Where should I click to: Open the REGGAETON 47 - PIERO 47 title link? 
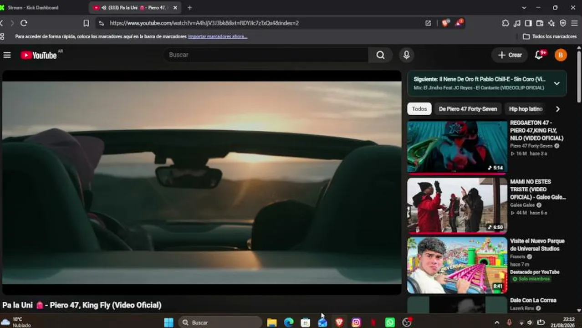(536, 130)
